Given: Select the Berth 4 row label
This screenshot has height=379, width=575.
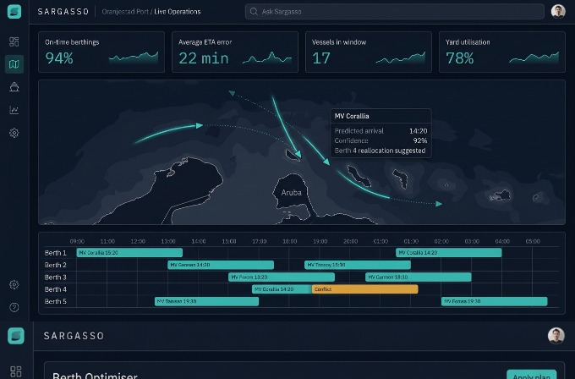Looking at the screenshot, I should (55, 289).
